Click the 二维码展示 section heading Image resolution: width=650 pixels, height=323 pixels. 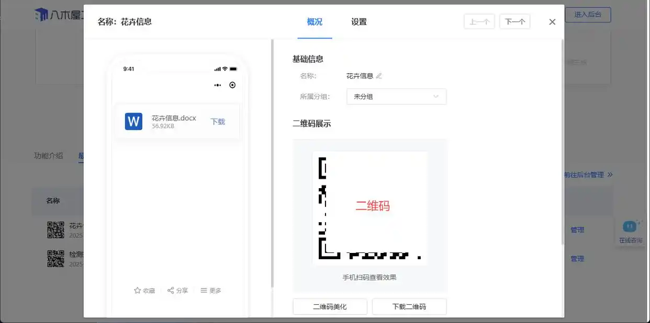coord(311,124)
